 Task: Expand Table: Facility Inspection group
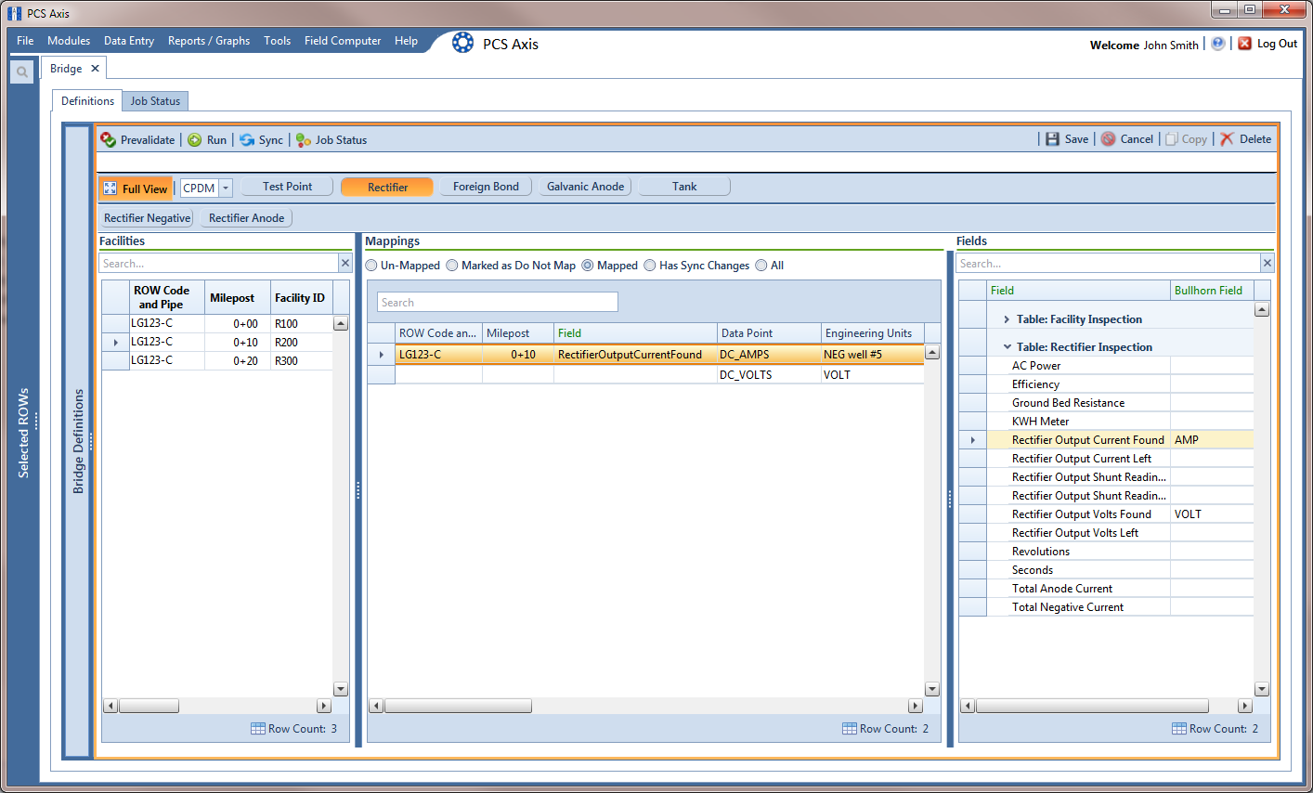pyautogui.click(x=1007, y=319)
